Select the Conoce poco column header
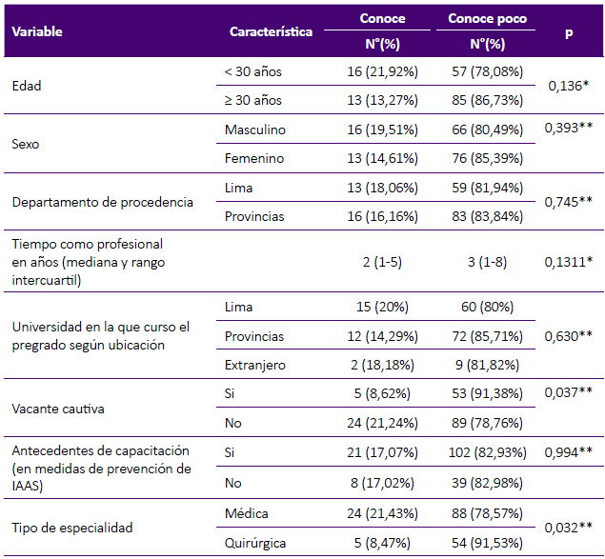Viewport: 605px width, 559px height. [487, 19]
